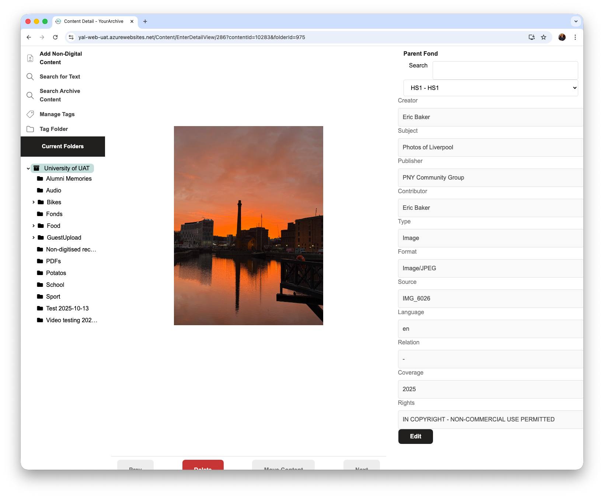This screenshot has height=497, width=604.
Task: Collapse the University of UAT tree node
Action: click(x=28, y=168)
